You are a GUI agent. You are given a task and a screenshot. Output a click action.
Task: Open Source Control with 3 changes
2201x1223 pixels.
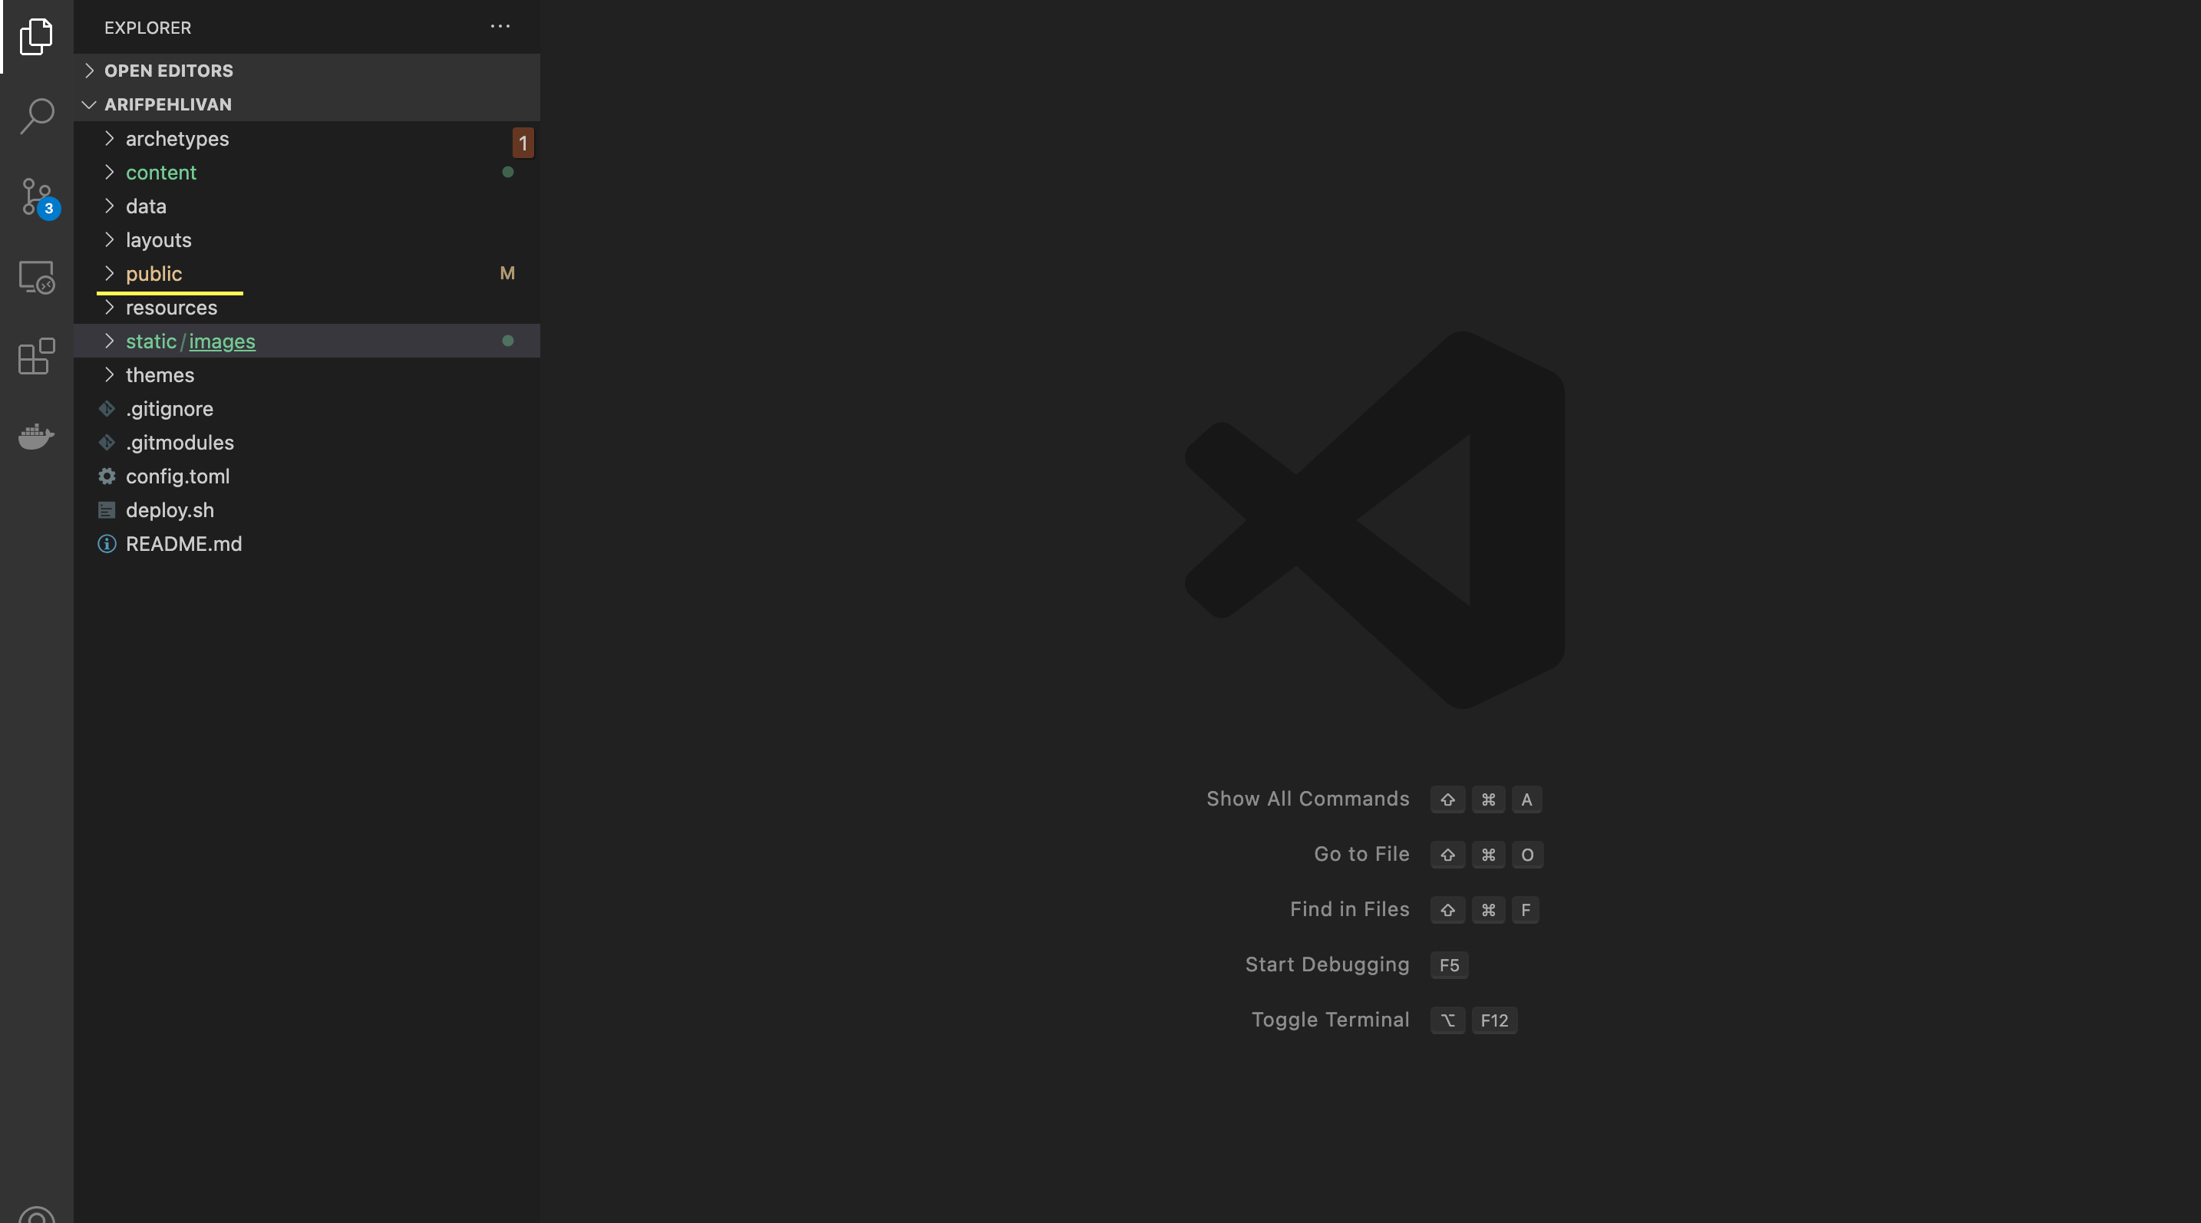(38, 197)
